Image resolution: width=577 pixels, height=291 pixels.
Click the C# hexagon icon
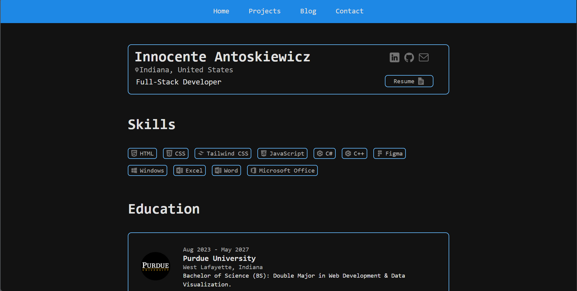(x=320, y=153)
